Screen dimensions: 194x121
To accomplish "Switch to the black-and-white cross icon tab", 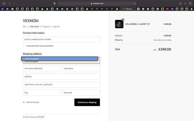I will (x=138, y=9).
